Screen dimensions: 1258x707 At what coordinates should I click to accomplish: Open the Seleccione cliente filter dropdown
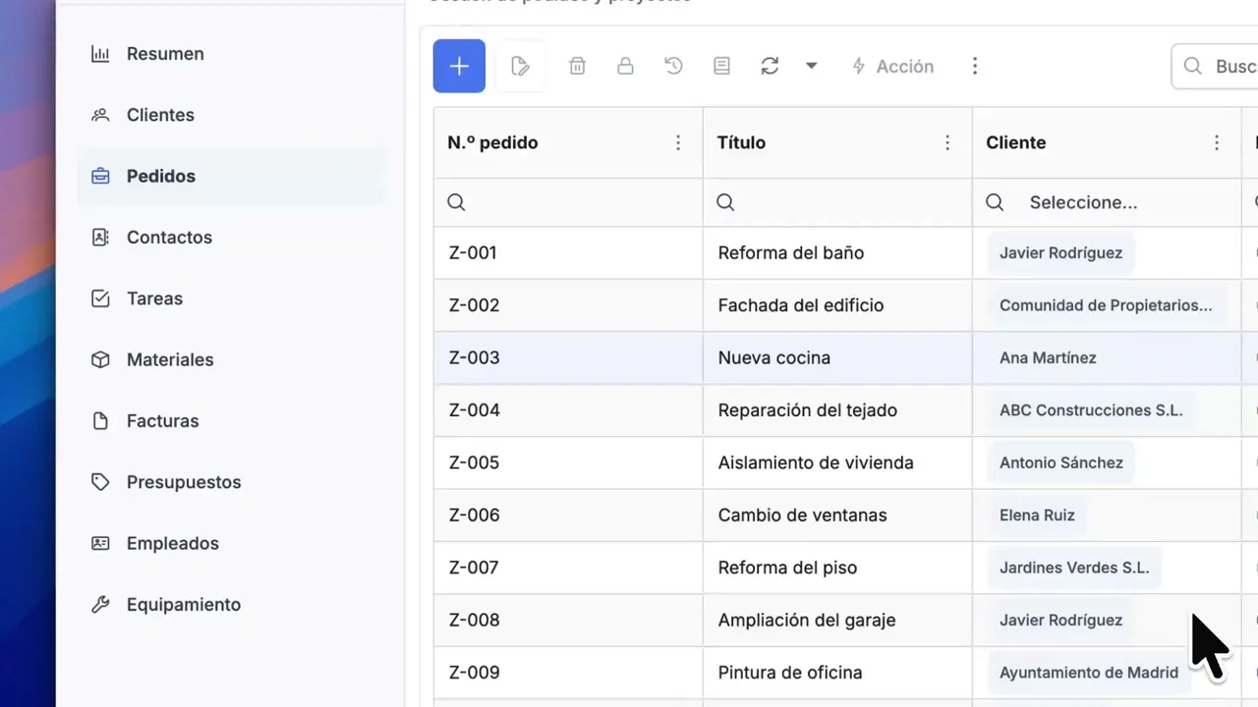pyautogui.click(x=1084, y=202)
